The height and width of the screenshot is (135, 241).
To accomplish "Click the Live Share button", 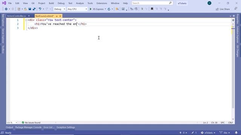I will point(223,9).
